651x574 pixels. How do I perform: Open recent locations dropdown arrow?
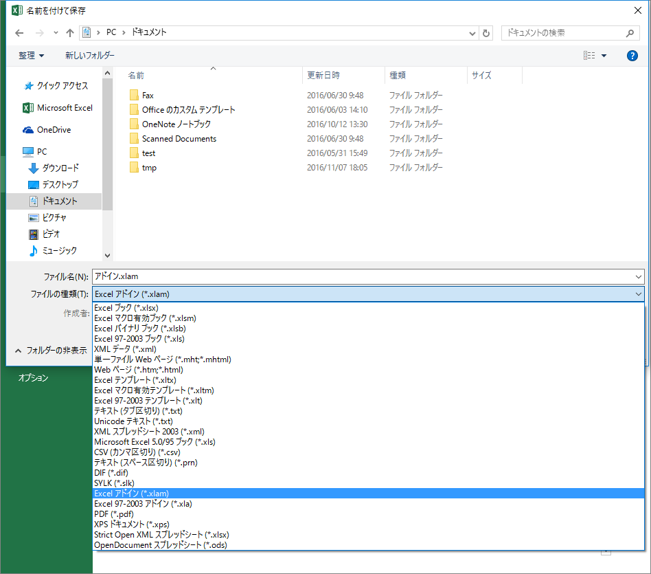[x=56, y=33]
